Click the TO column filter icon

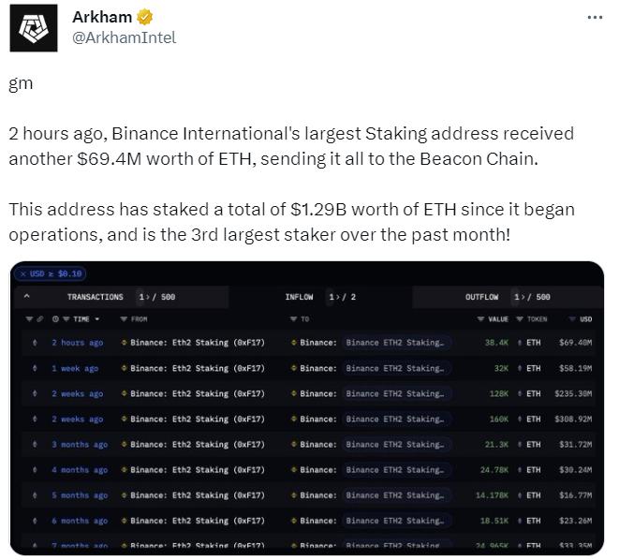pos(293,319)
